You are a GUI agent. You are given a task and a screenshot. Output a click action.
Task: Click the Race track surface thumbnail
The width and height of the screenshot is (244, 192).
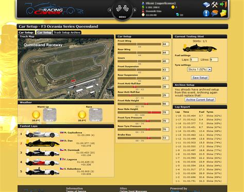point(96,115)
